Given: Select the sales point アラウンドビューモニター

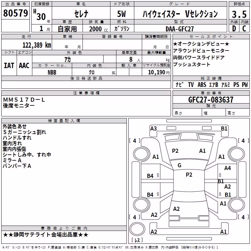Looking at the screenshot, I should (201, 51).
